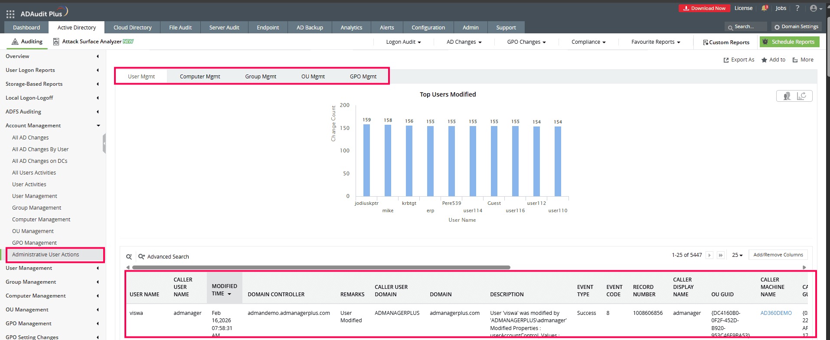The image size is (830, 340).
Task: Switch chart to users view icon
Action: (787, 96)
